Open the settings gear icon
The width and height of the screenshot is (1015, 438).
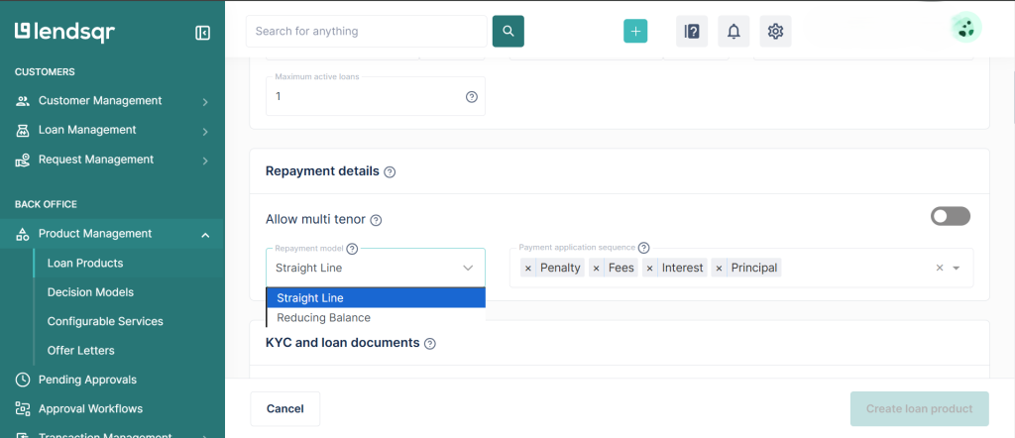(775, 31)
